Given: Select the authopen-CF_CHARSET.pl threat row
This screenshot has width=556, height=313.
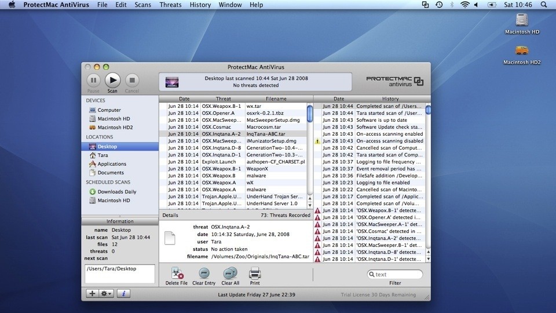Looking at the screenshot, I should click(x=233, y=162).
